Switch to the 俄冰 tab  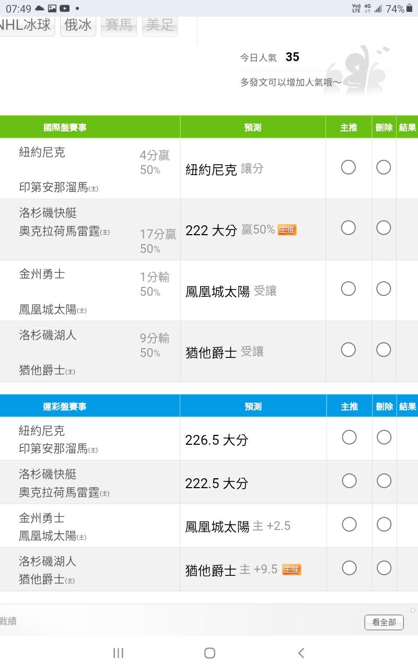click(x=78, y=25)
